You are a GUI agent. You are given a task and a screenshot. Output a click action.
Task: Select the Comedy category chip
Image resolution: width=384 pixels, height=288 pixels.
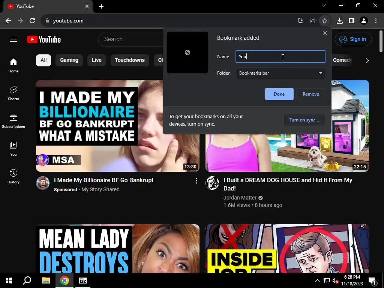pos(343,60)
